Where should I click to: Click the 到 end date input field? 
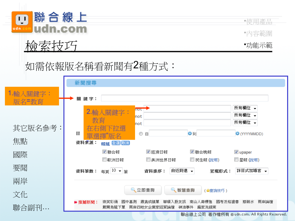(216, 133)
